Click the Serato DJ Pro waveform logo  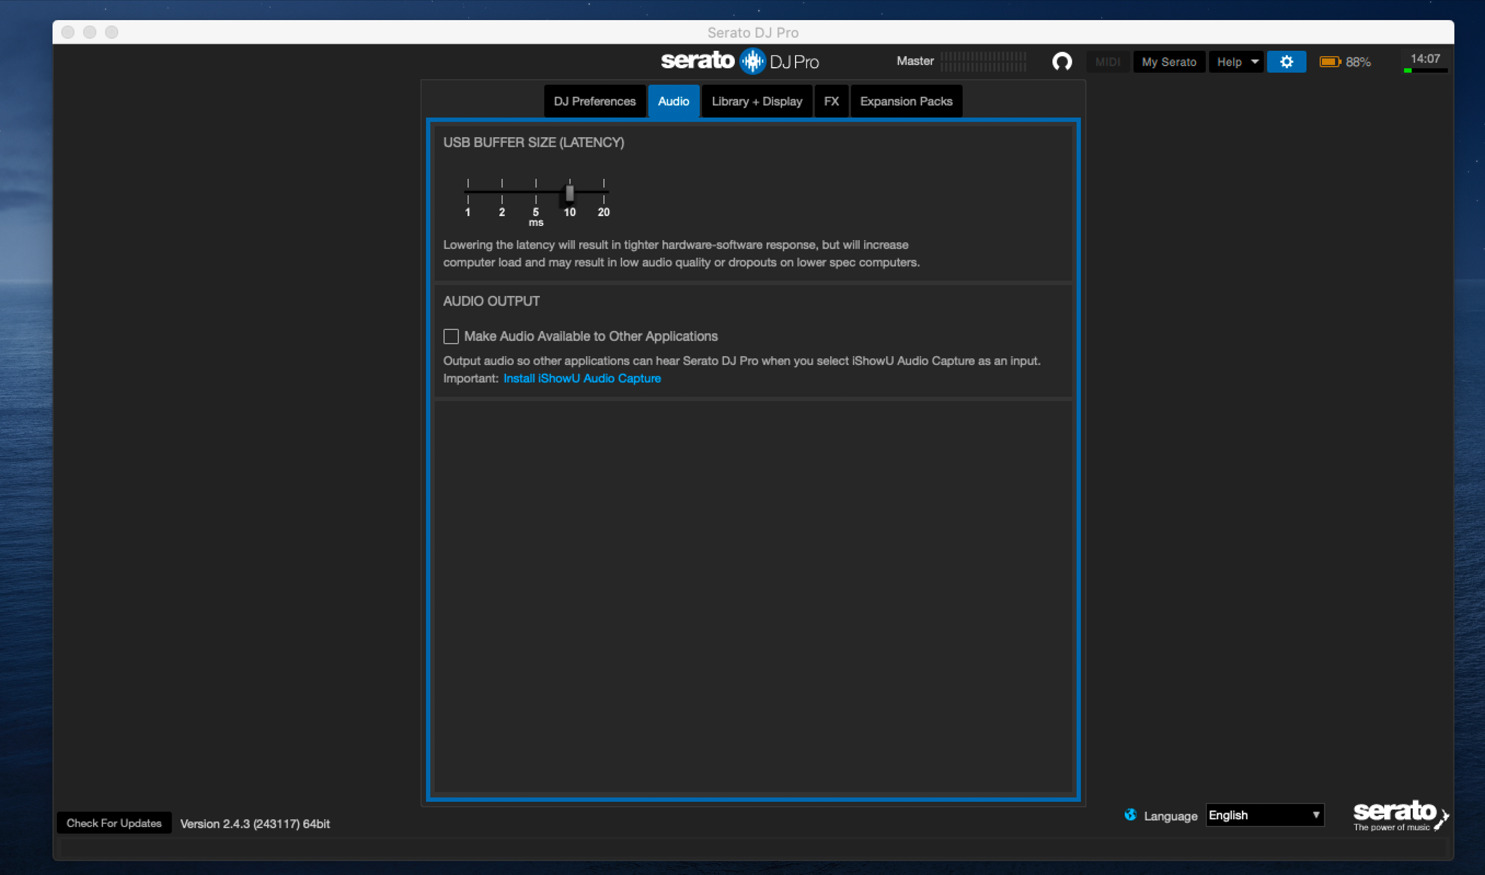[x=752, y=61]
